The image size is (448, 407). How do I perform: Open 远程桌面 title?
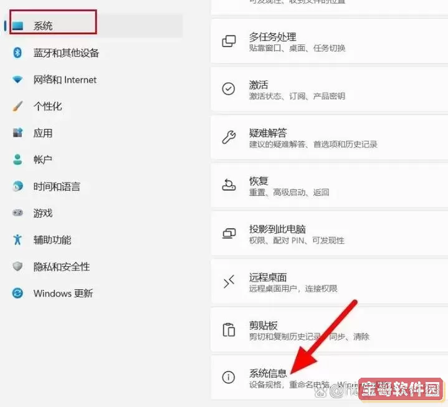[268, 277]
